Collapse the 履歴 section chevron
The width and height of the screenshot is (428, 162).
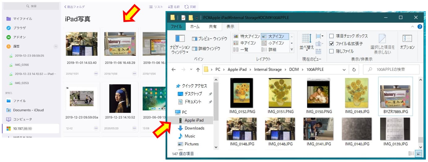point(56,46)
